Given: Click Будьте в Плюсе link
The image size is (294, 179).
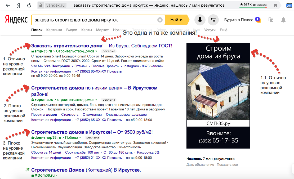Looking at the screenshot, I should [x=239, y=20].
